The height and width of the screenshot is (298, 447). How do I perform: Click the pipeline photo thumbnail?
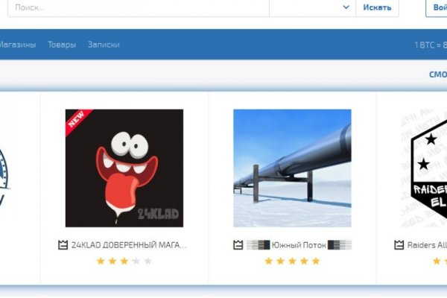pyautogui.click(x=292, y=168)
